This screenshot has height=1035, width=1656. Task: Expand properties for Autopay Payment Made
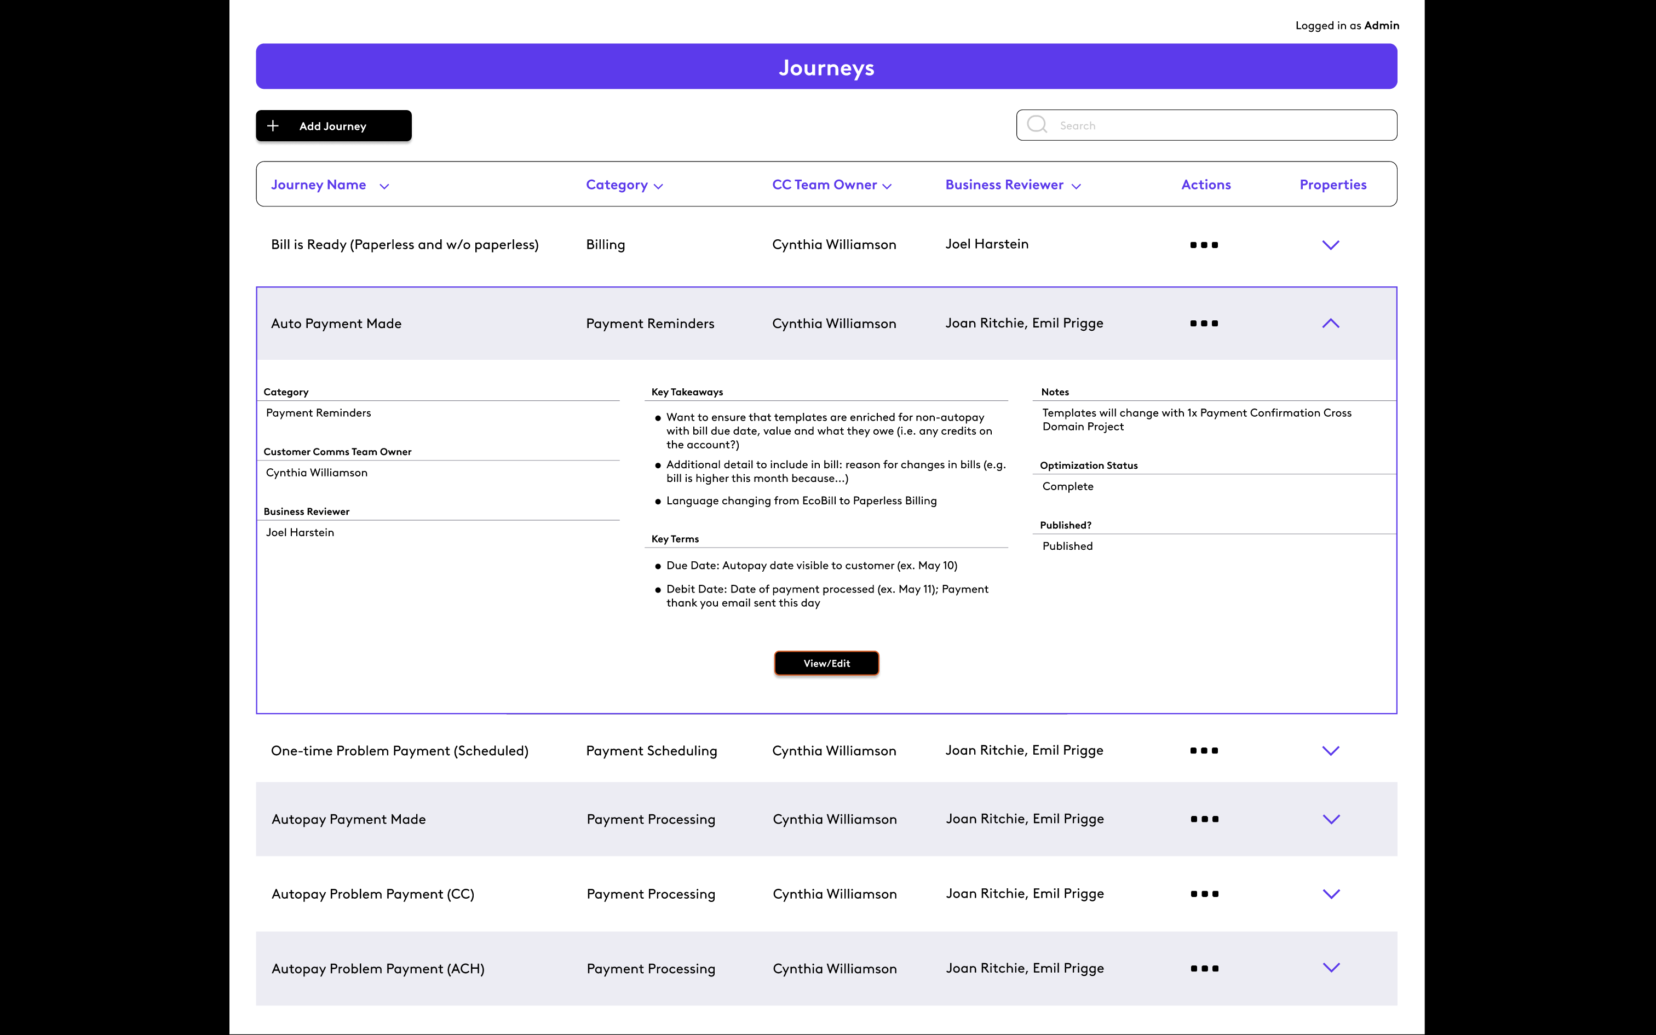1331,819
